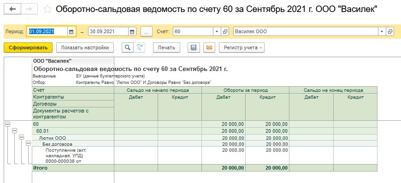The width and height of the screenshot is (401, 183).
Task: Open the account 60 dropdown list
Action: (x=217, y=32)
